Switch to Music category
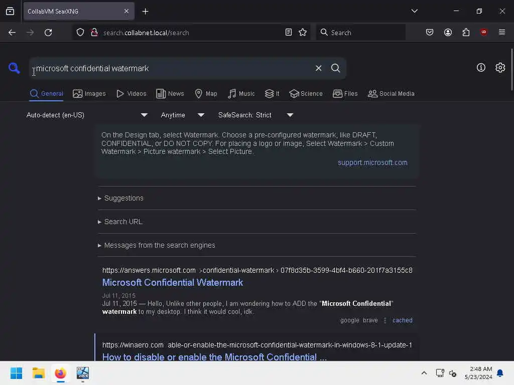The image size is (514, 385). (x=241, y=94)
